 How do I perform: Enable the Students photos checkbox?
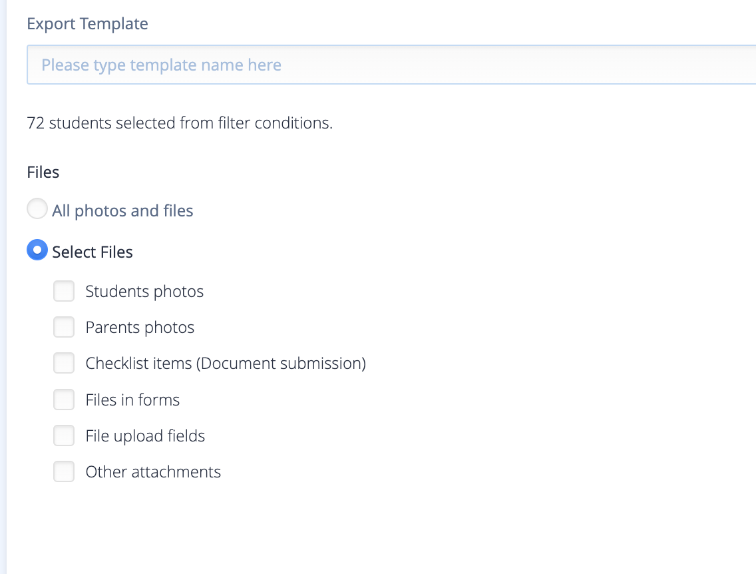pyautogui.click(x=64, y=291)
